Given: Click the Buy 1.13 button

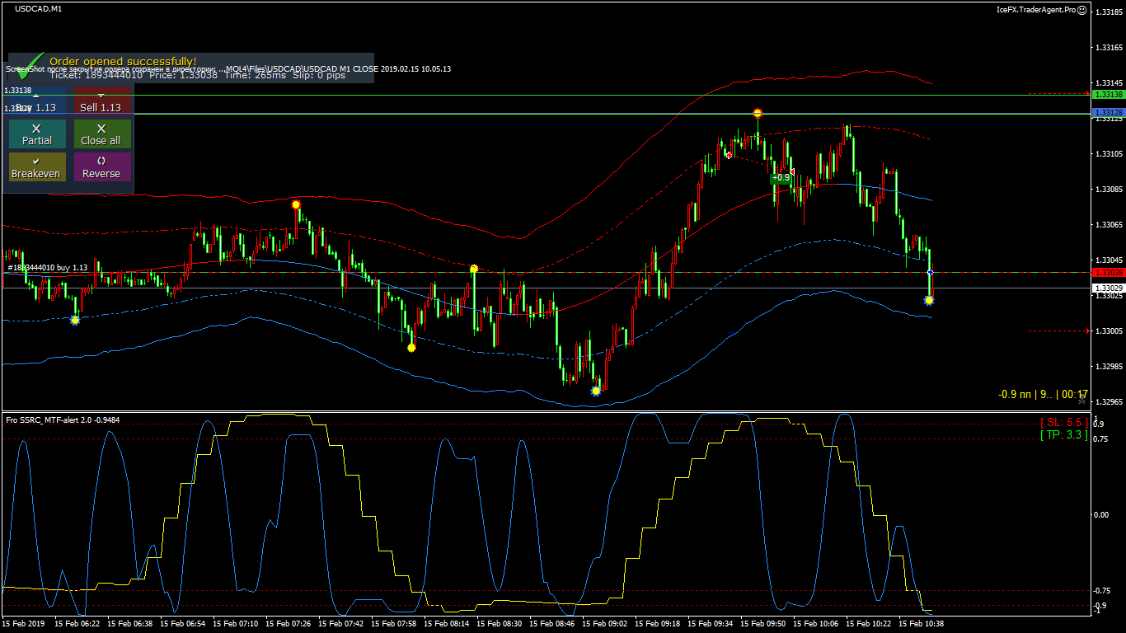Looking at the screenshot, I should click(36, 102).
